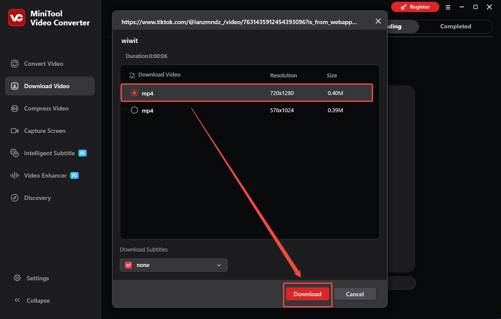Collapse the sidebar via Collapse label
Screen dimensions: 501x319
point(38,301)
